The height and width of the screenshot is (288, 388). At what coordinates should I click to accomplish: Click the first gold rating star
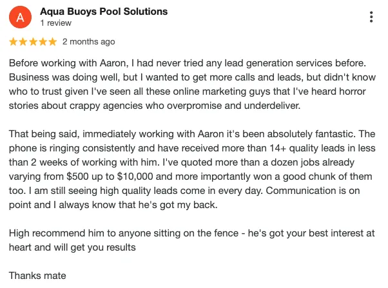pos(13,42)
